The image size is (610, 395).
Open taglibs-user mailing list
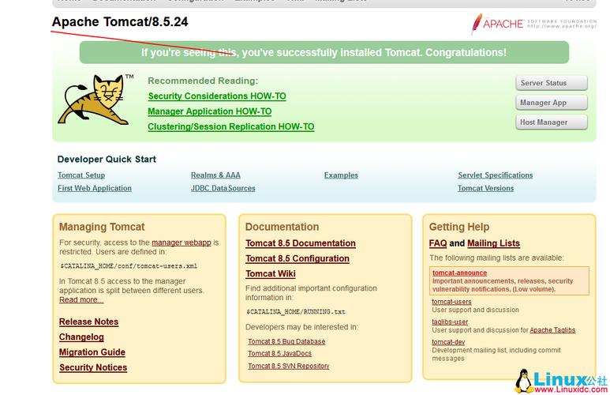click(x=450, y=322)
